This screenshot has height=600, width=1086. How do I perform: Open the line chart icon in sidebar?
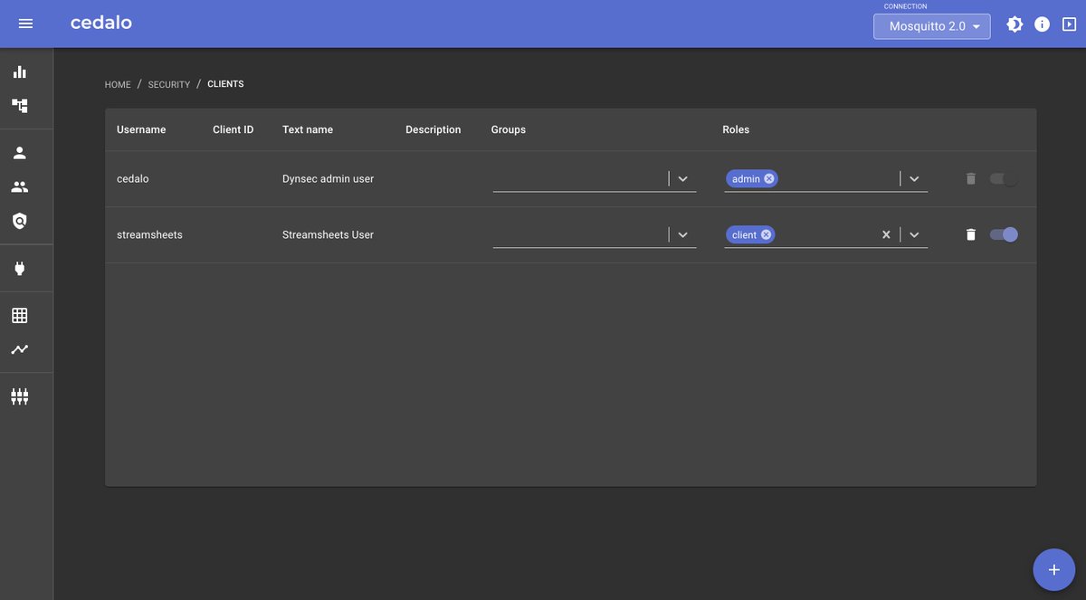pyautogui.click(x=20, y=349)
